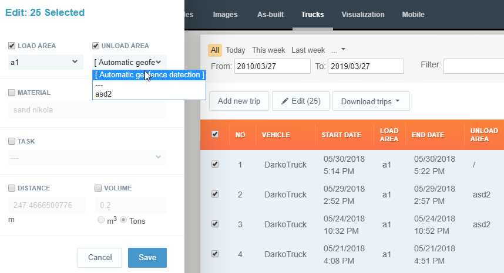The height and width of the screenshot is (273, 504).
Task: Select the Tons radio button
Action: (123, 220)
